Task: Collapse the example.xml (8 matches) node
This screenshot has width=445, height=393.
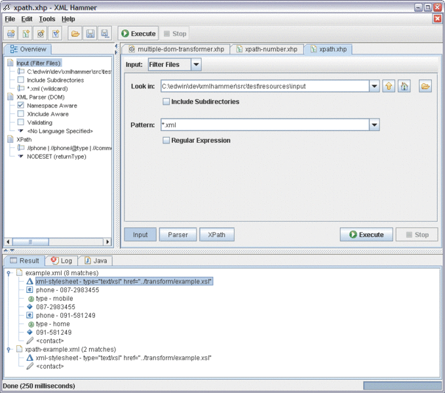Action: click(9, 273)
